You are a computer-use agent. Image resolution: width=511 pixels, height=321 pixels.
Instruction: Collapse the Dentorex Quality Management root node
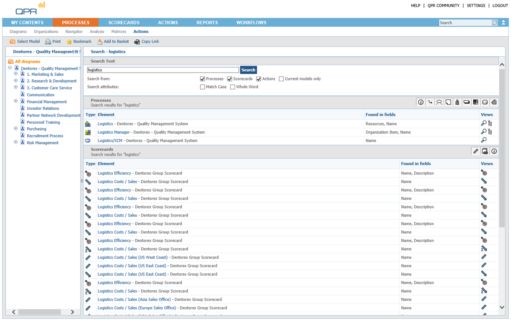point(10,68)
